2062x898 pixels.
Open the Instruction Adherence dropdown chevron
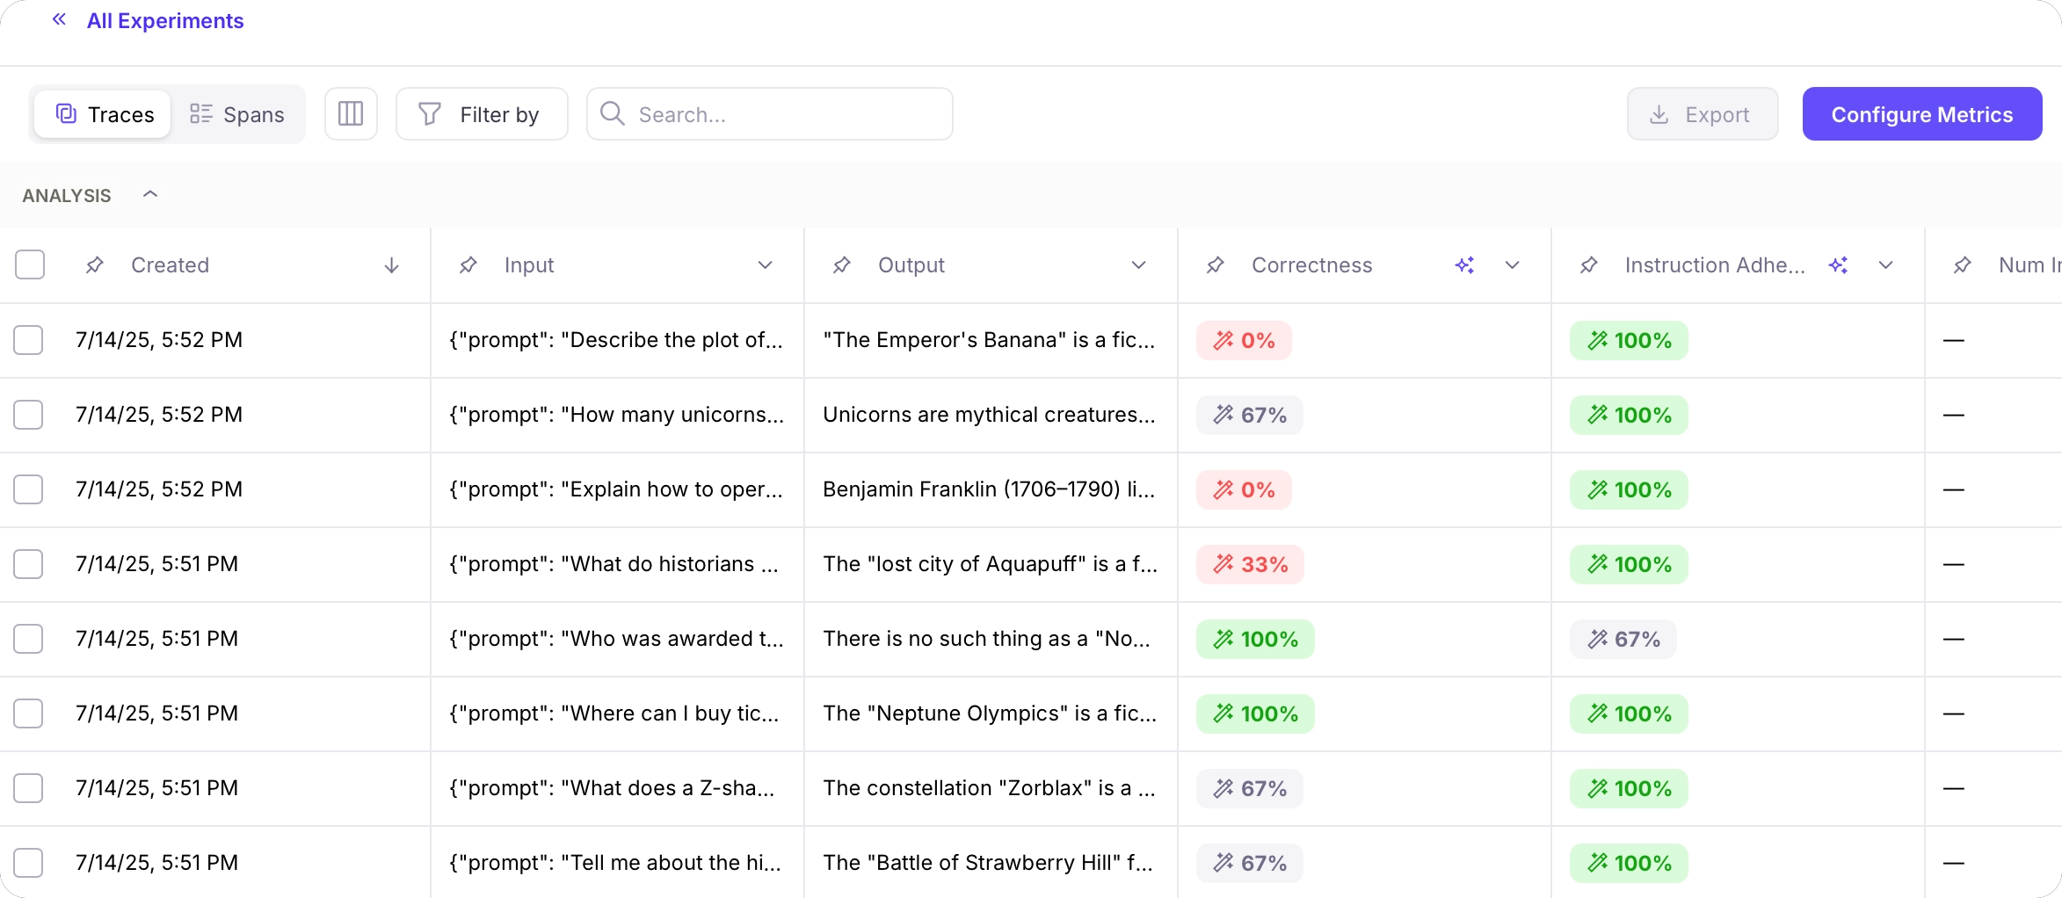coord(1886,264)
